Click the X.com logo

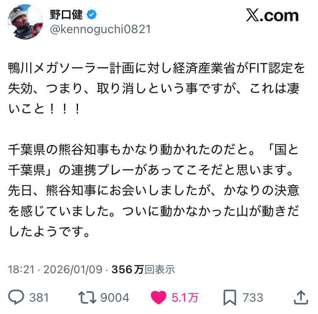click(272, 15)
